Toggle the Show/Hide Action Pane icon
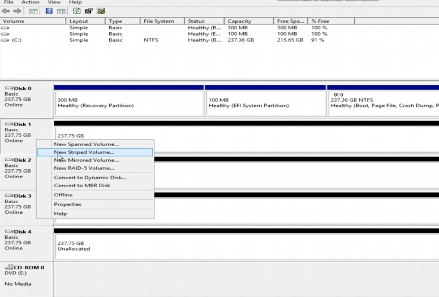Image resolution: width=439 pixels, height=297 pixels. [61, 11]
